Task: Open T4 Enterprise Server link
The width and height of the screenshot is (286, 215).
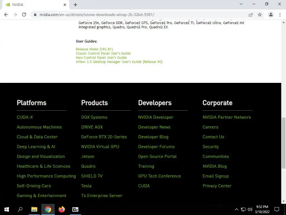Action: [102, 196]
